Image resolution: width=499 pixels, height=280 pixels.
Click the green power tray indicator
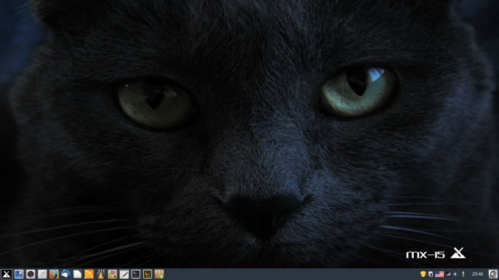tap(463, 274)
